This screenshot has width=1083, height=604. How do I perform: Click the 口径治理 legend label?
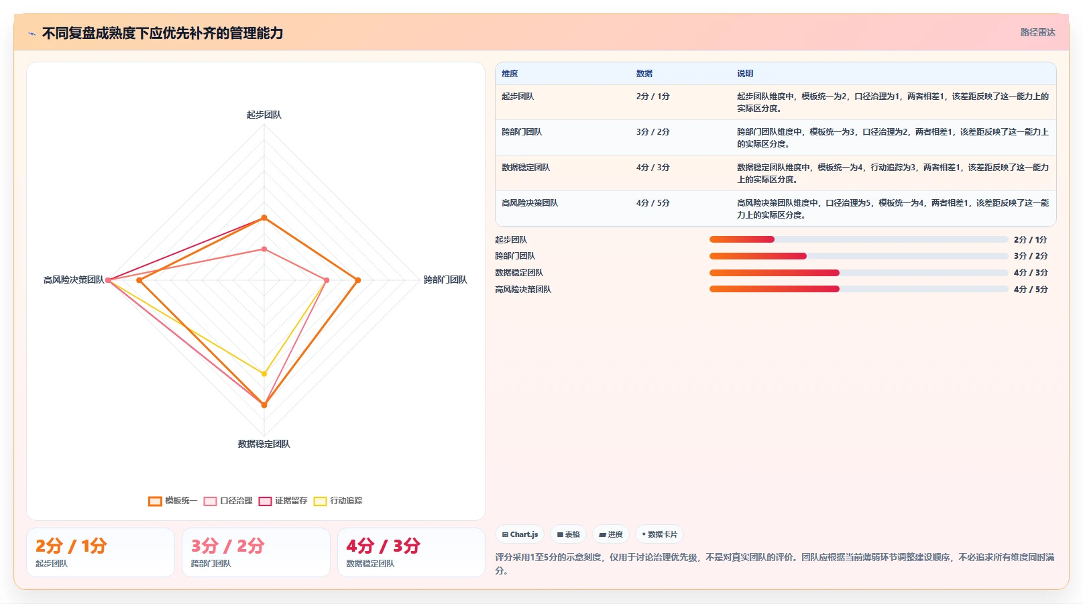click(x=236, y=501)
